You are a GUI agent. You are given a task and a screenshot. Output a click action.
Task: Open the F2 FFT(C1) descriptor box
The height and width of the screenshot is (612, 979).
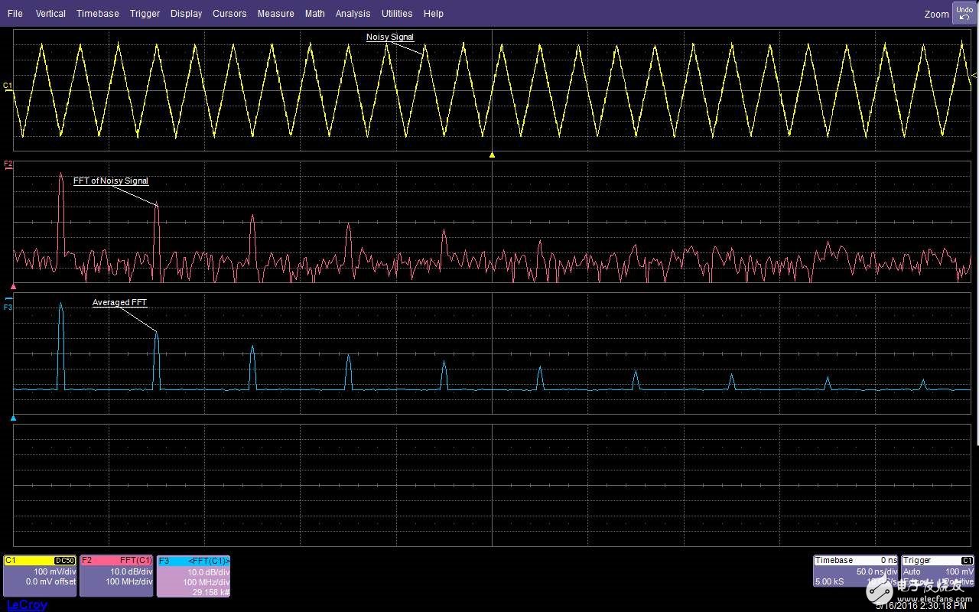[116, 571]
